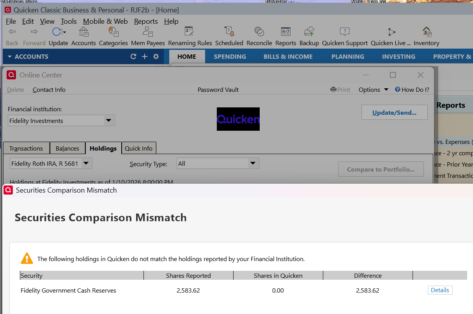This screenshot has height=314, width=473.
Task: Open the Edit menu
Action: (x=28, y=21)
